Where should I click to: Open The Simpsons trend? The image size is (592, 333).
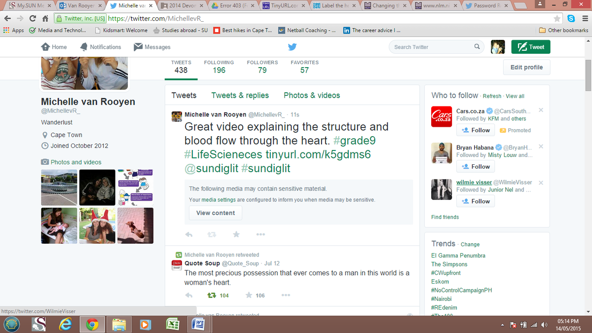tap(449, 264)
